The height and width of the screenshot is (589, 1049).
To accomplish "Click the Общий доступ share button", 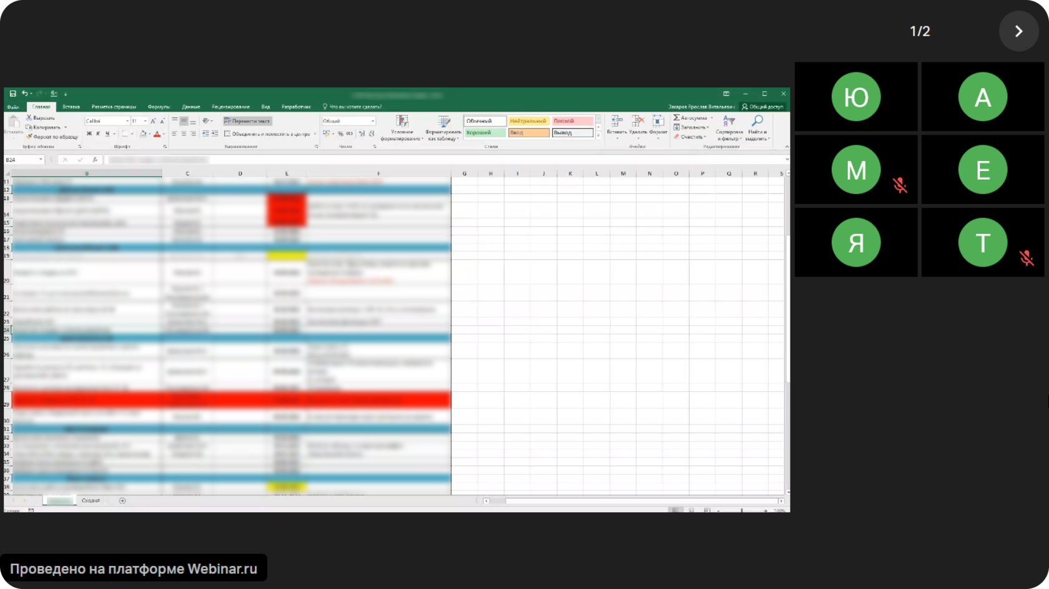I will click(762, 107).
